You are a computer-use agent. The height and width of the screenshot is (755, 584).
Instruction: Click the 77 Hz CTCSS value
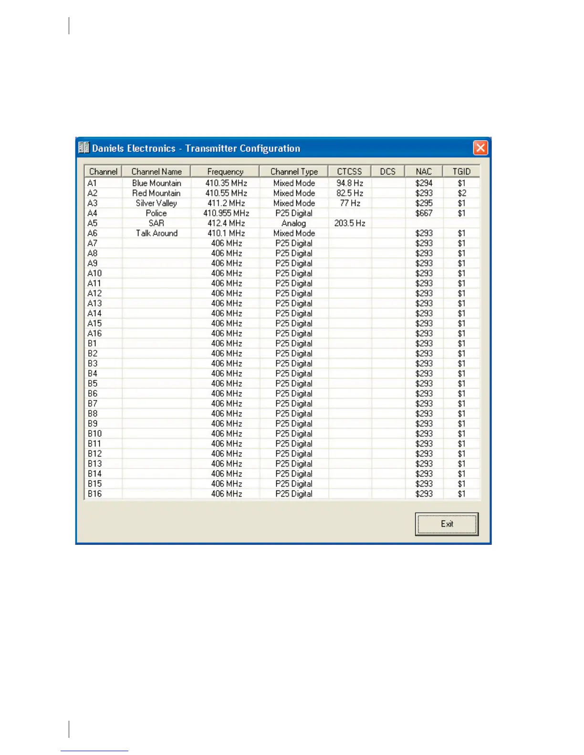tap(350, 203)
